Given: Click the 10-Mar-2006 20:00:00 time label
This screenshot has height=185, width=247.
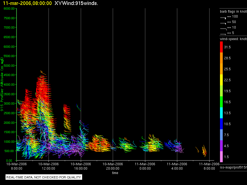Looking at the screenshot, I should [x=113, y=166].
